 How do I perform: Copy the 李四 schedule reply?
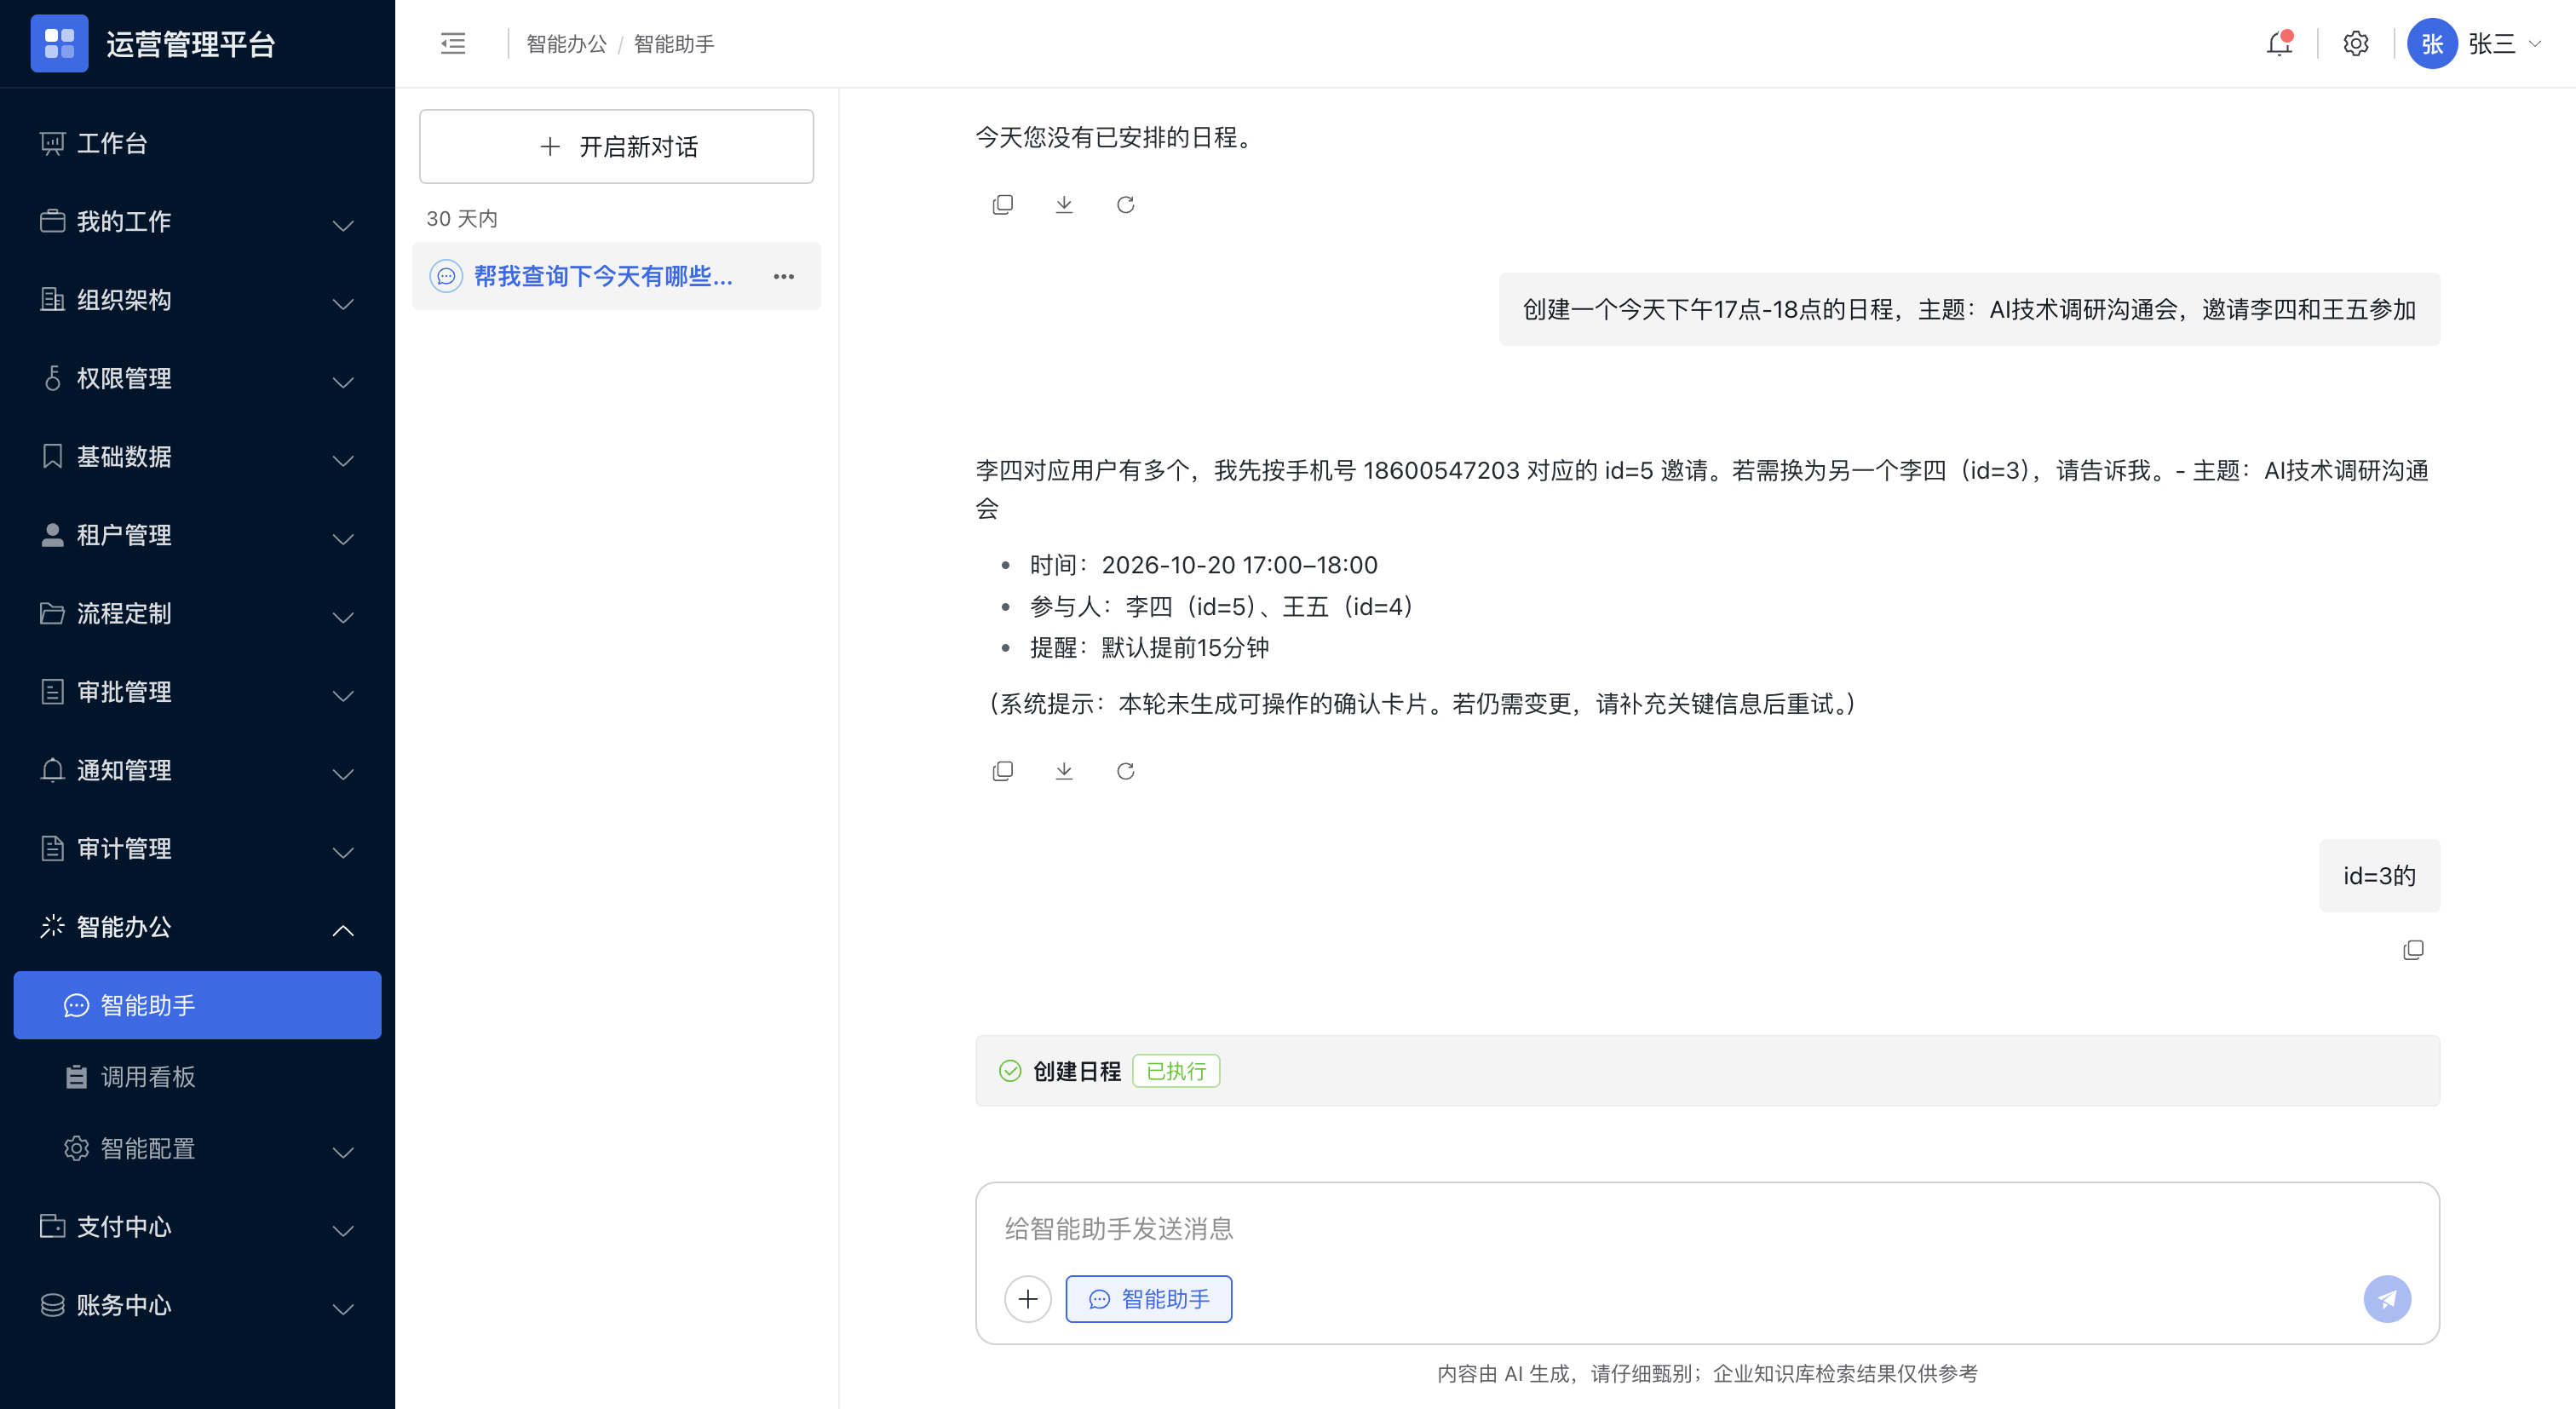[x=1002, y=770]
